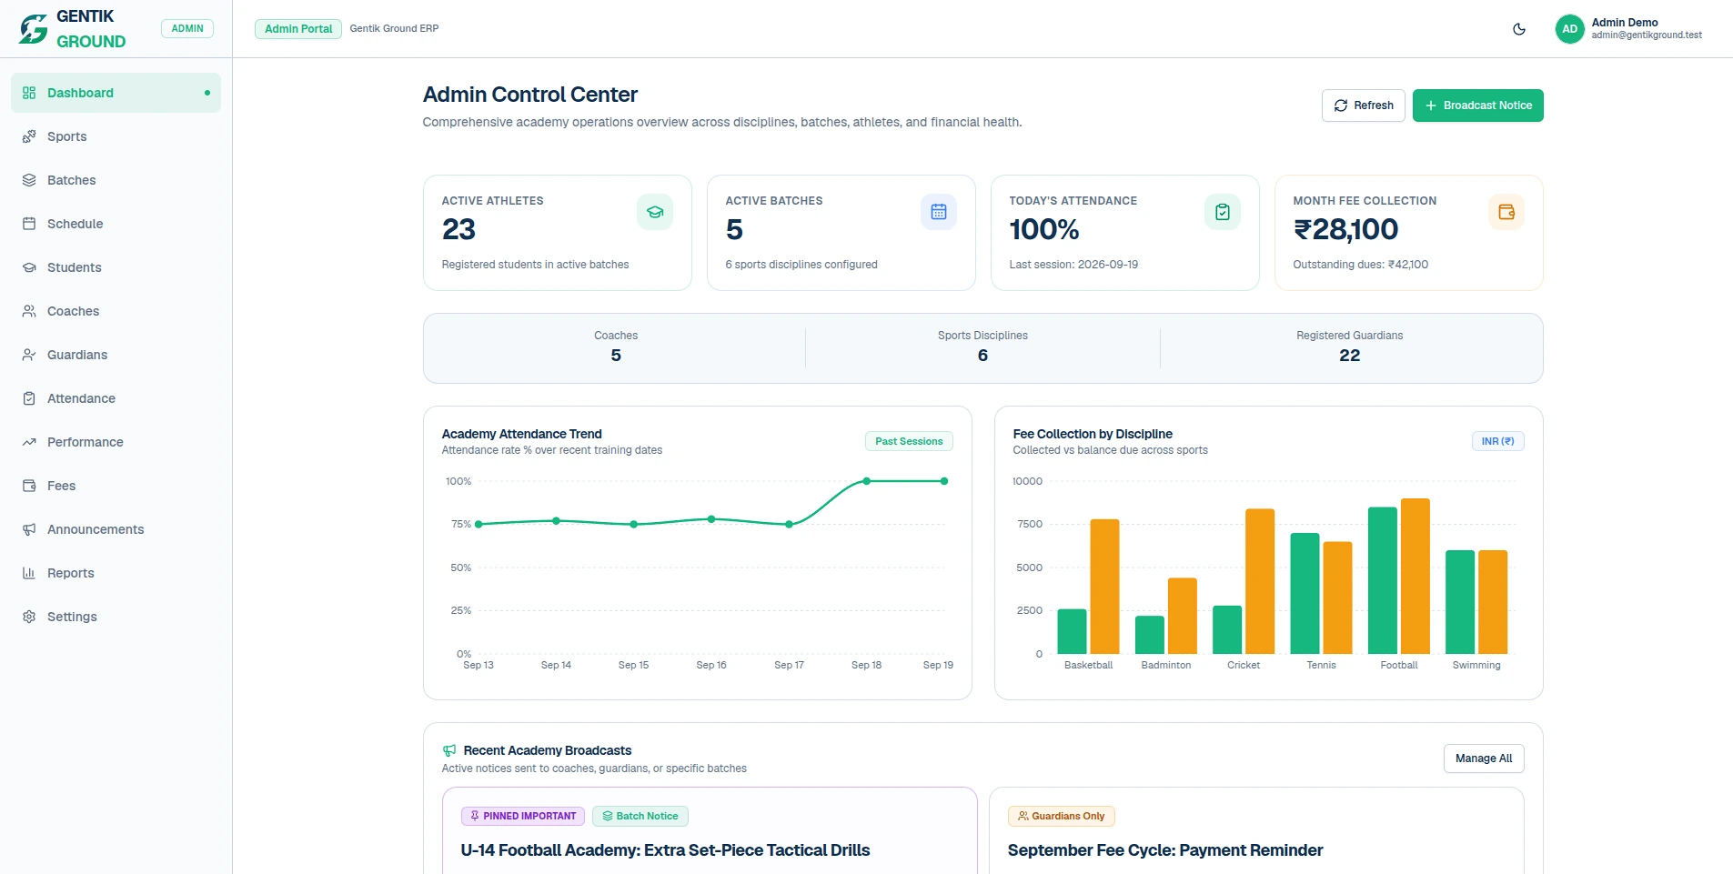Open the Students page
Screen dimensions: 1733x874
point(116,267)
